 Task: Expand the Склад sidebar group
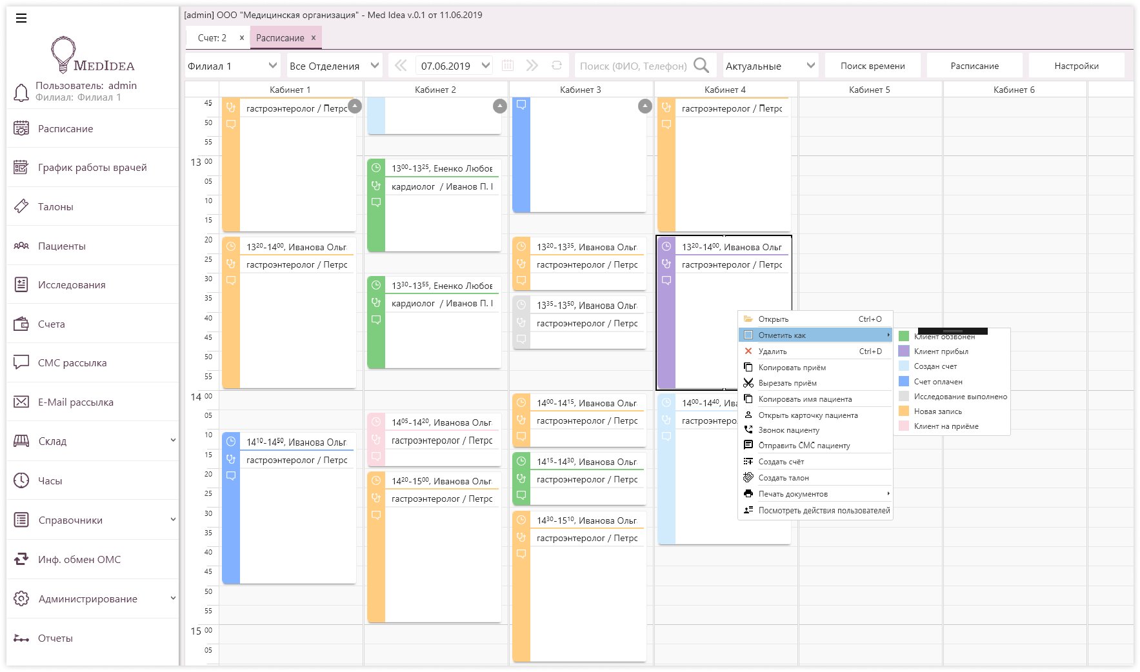(173, 440)
